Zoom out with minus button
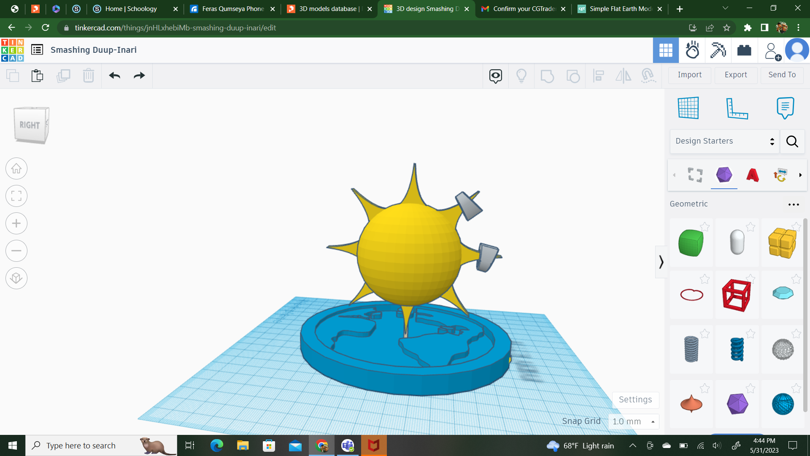The image size is (810, 456). coord(16,251)
